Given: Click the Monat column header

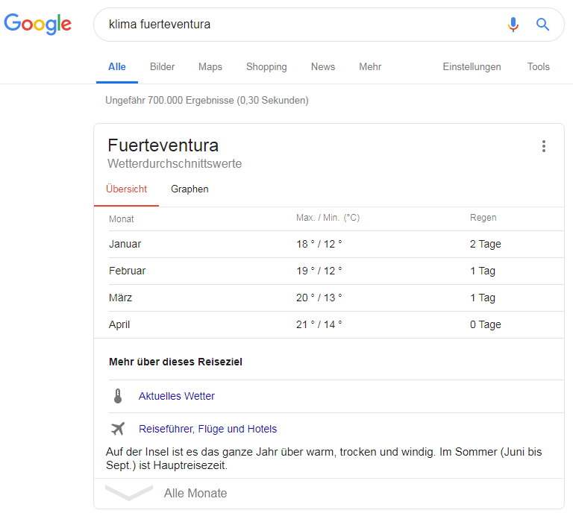Looking at the screenshot, I should (x=122, y=219).
